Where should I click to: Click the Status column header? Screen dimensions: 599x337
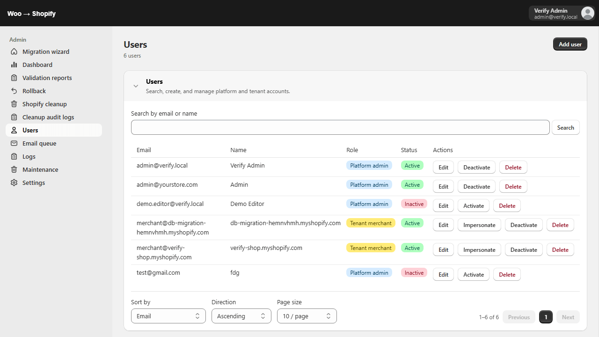tap(409, 150)
